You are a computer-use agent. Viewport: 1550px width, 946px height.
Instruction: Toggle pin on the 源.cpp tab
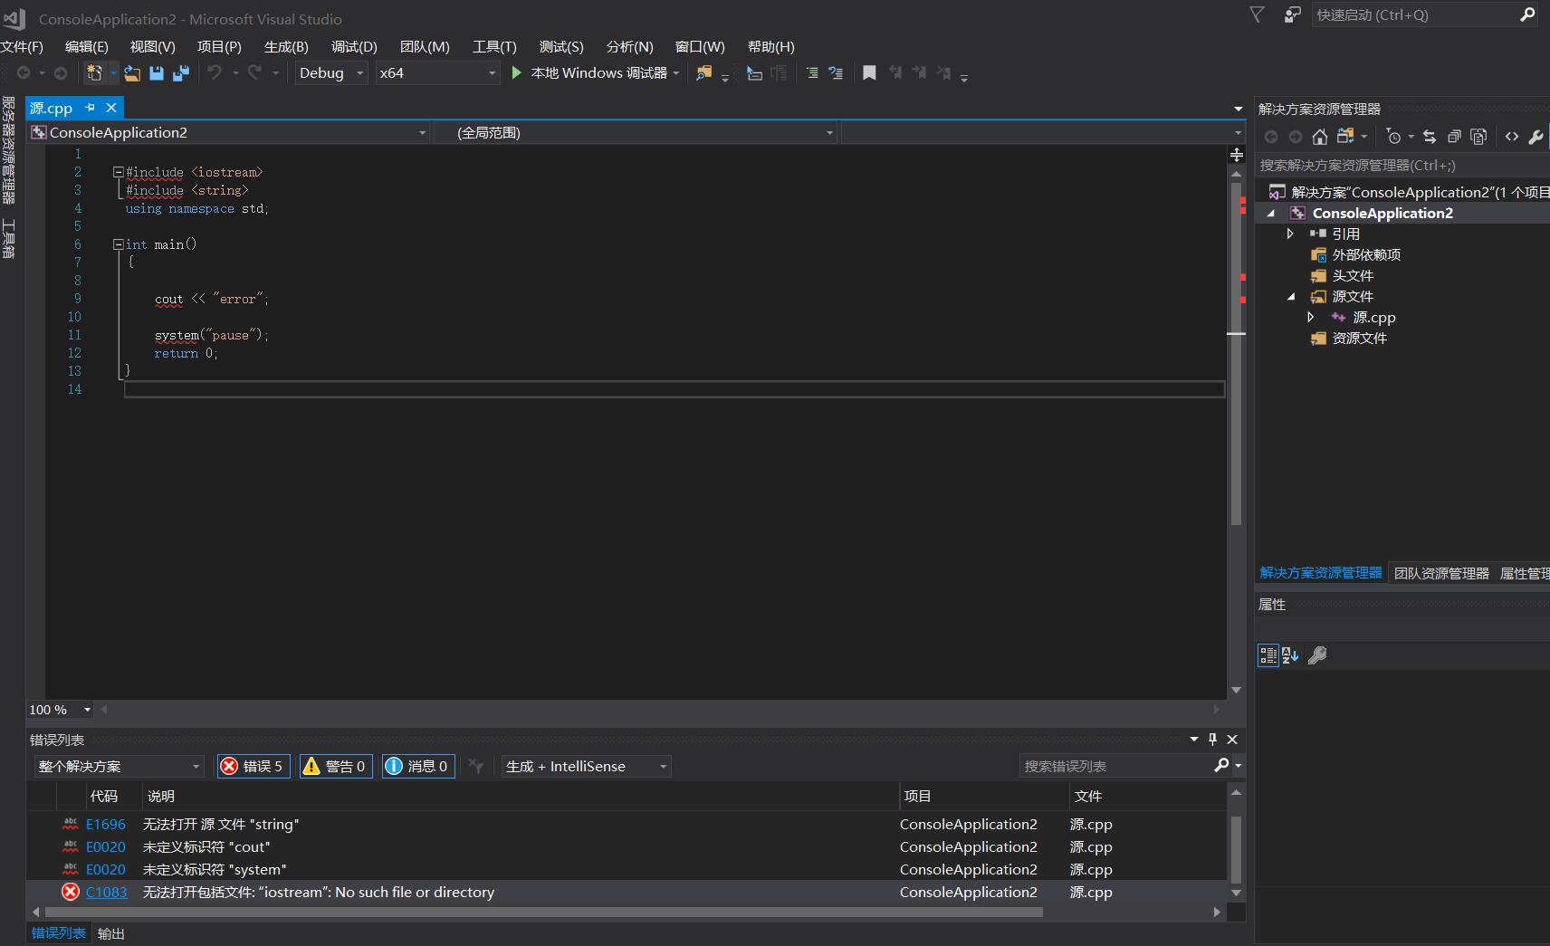tap(90, 108)
